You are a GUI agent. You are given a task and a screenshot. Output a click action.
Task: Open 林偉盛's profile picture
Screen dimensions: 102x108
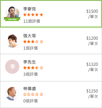tap(12, 93)
